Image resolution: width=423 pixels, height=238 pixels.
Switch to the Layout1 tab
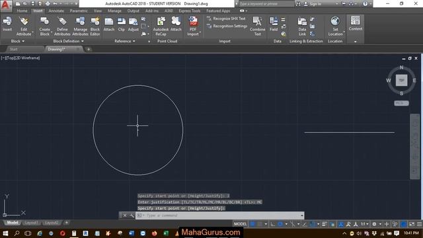[x=31, y=223]
